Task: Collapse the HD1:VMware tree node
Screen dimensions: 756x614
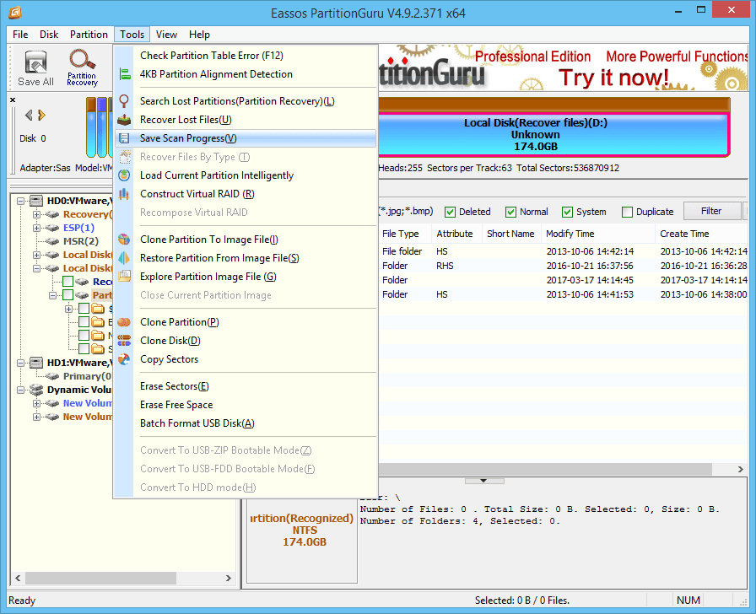Action: (x=21, y=363)
